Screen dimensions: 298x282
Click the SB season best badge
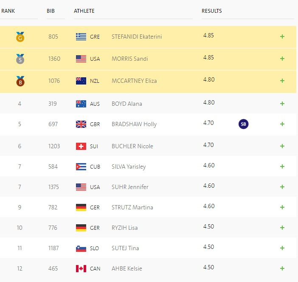click(x=243, y=124)
